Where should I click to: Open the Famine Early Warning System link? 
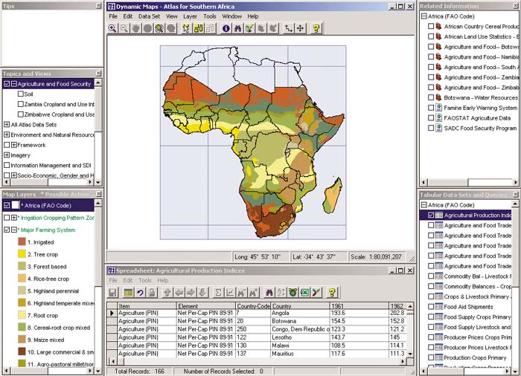480,108
